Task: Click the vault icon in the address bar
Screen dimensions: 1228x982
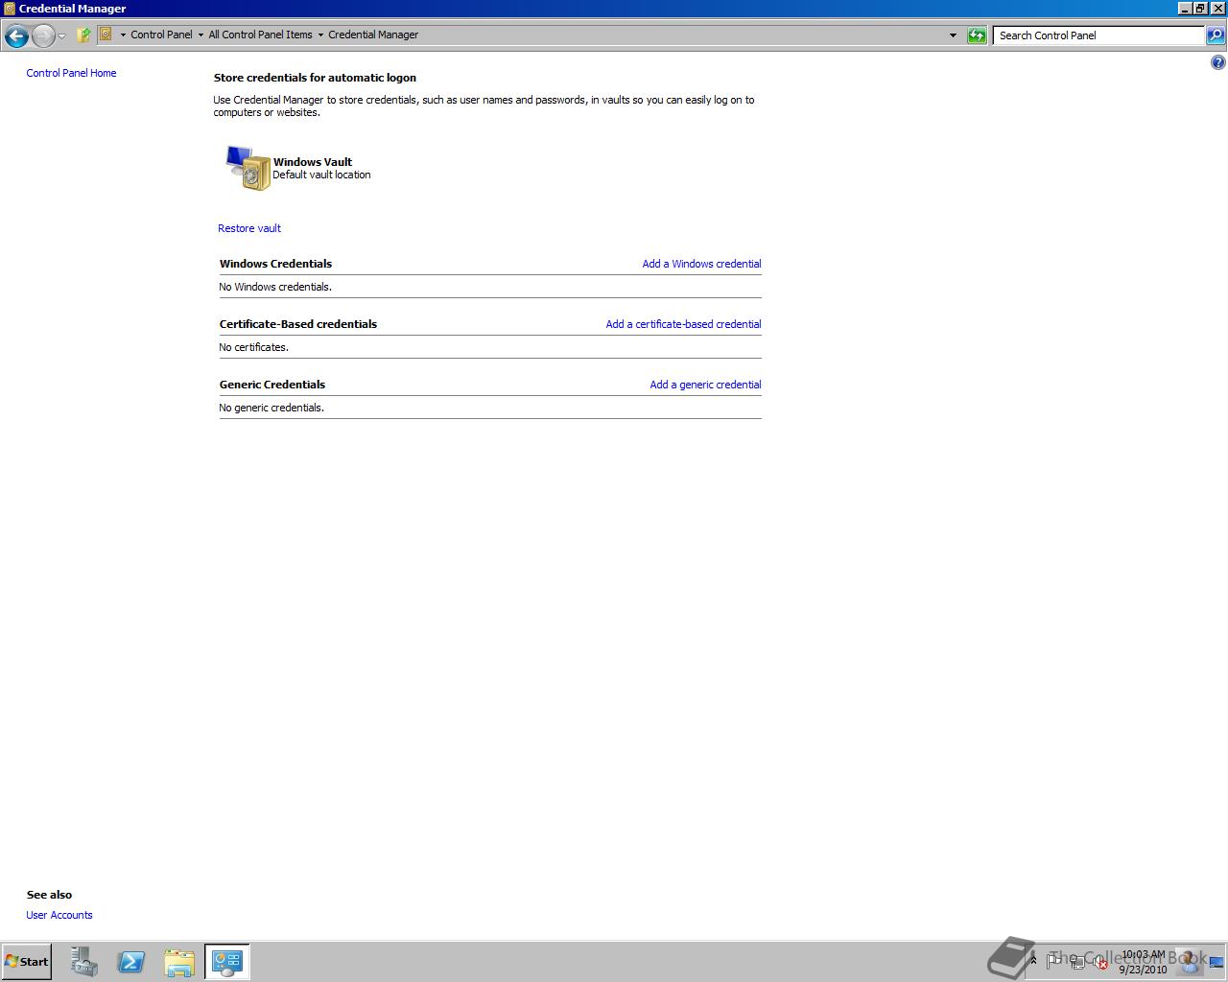Action: coord(106,35)
